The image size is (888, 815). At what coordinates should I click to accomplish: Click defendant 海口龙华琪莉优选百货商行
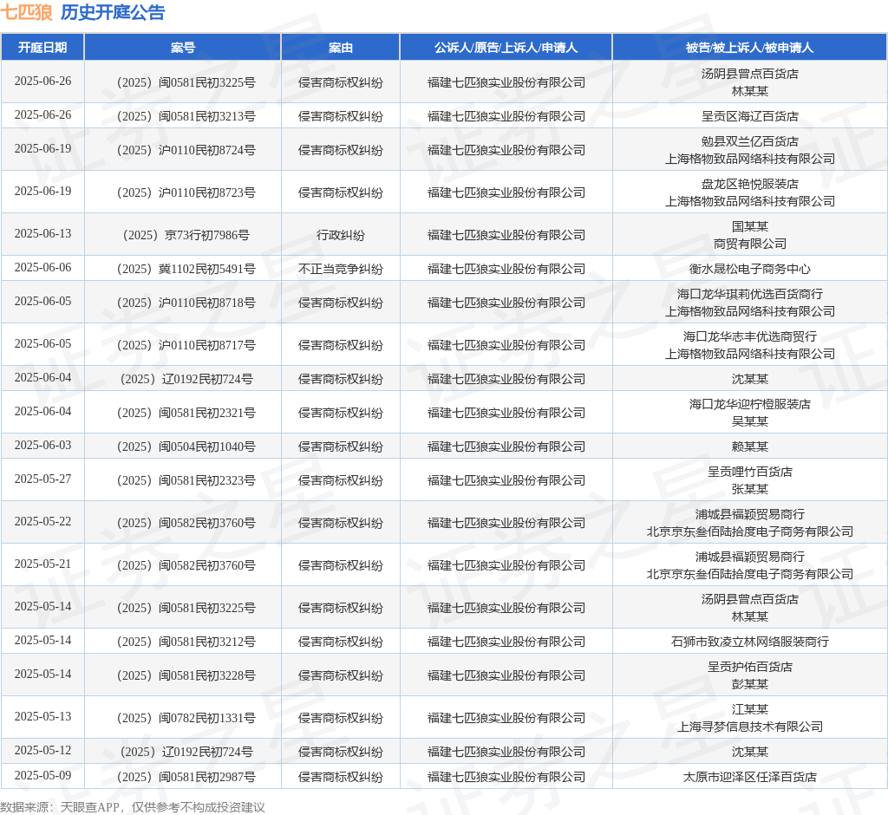click(750, 293)
